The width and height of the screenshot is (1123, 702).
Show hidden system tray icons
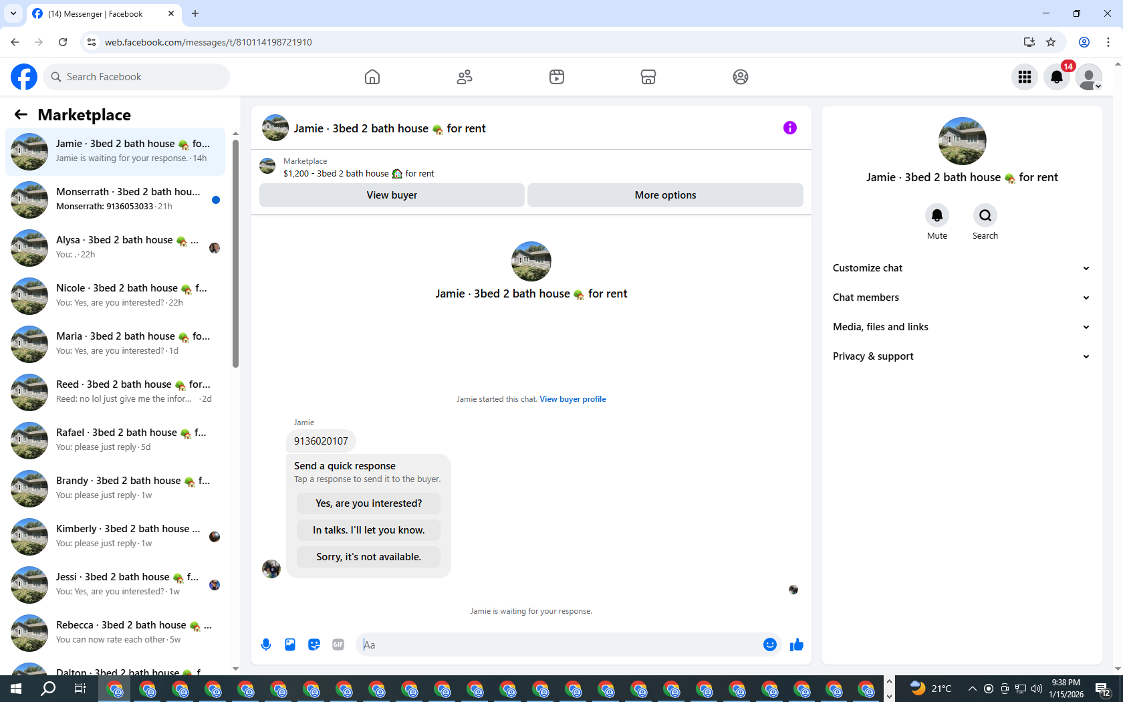[x=973, y=689]
